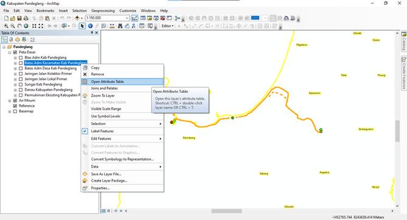Open the Search window toolbar icon
The width and height of the screenshot is (407, 220).
click(x=156, y=18)
